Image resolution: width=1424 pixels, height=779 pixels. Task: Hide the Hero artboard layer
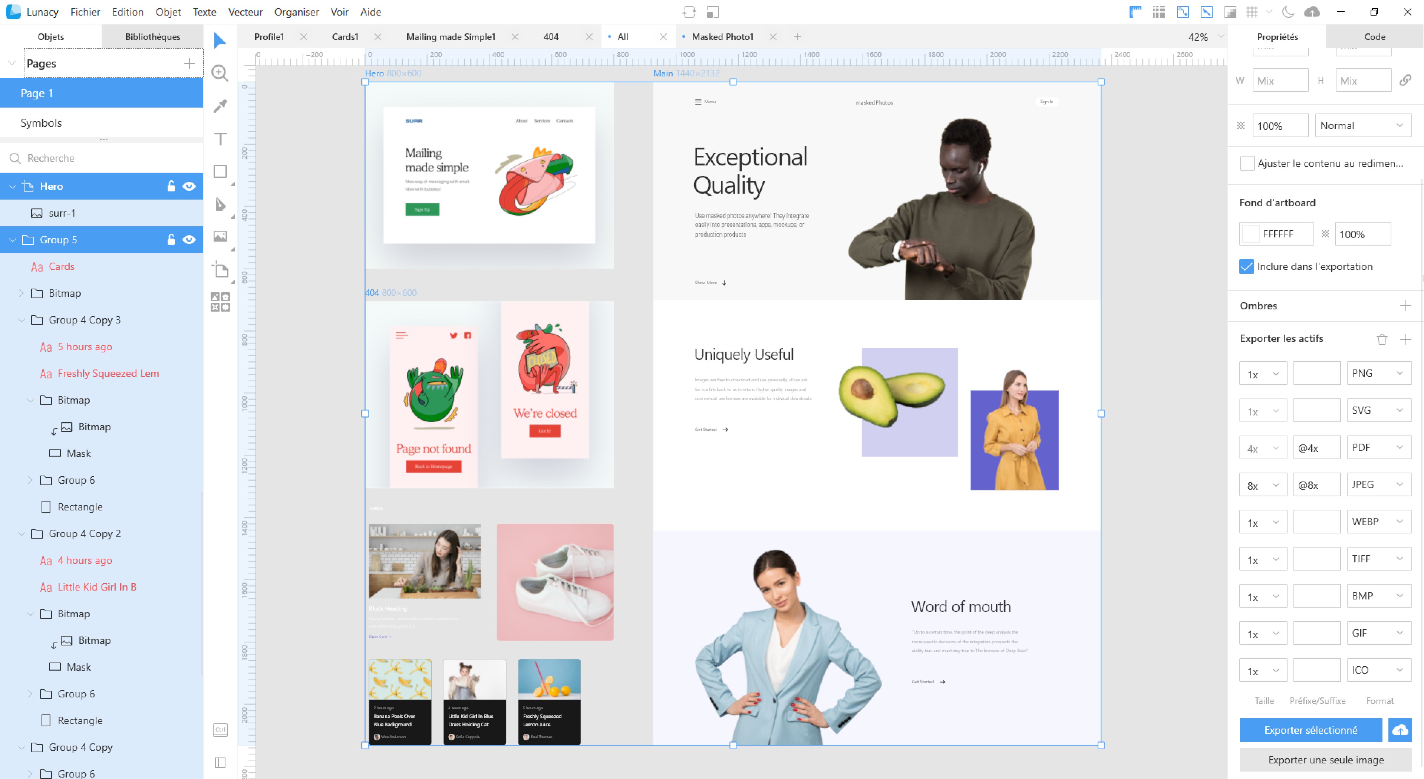(189, 186)
